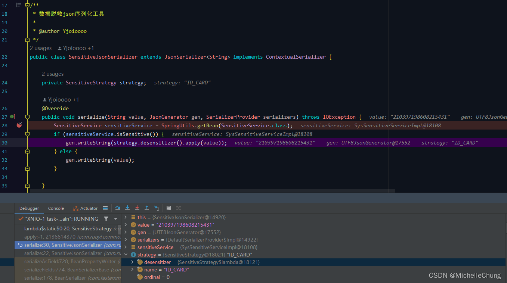Click the parameter 'p' icon beside serializers

133,240
